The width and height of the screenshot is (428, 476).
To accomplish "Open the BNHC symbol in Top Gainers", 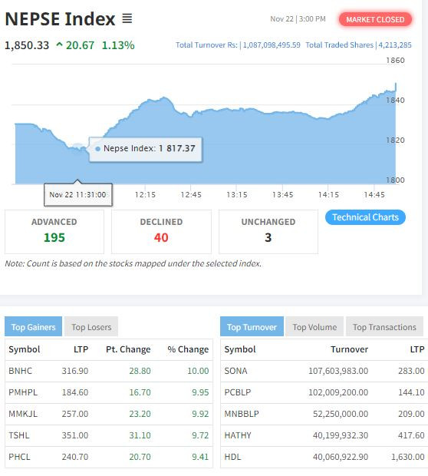I will pyautogui.click(x=20, y=371).
